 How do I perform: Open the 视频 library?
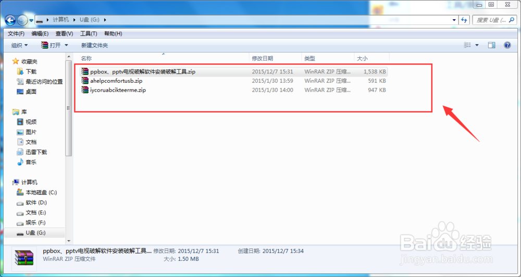[27, 122]
